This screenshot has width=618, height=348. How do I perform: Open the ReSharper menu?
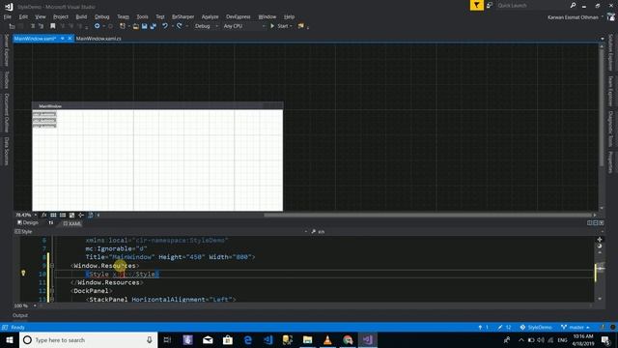tap(183, 16)
